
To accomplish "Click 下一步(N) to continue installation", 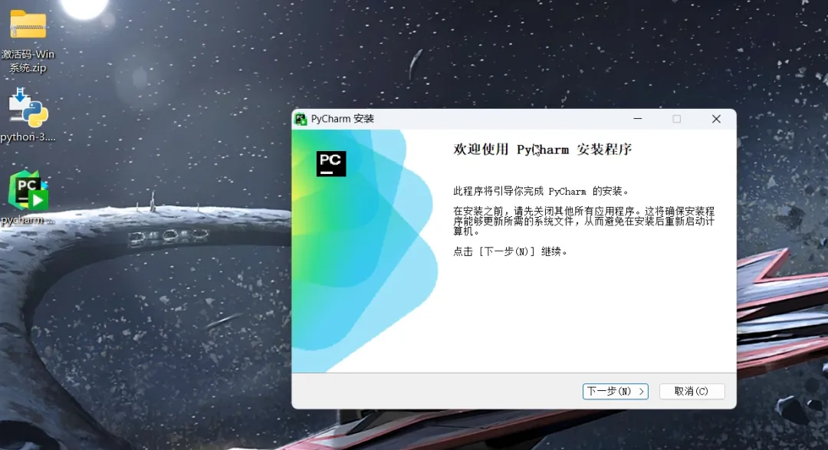I will pos(615,392).
